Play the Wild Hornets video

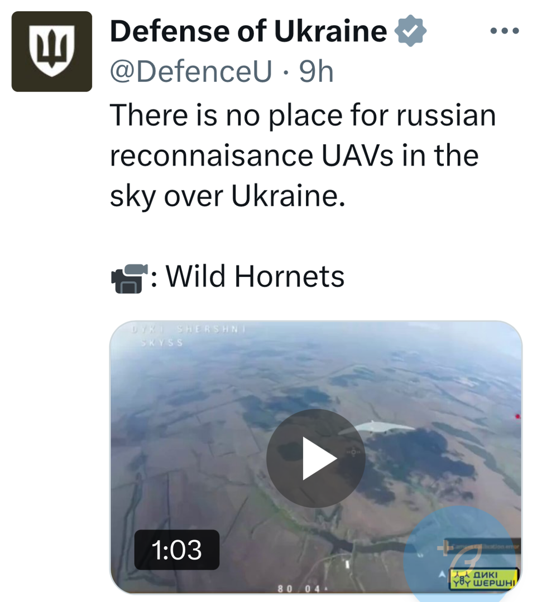pos(315,458)
